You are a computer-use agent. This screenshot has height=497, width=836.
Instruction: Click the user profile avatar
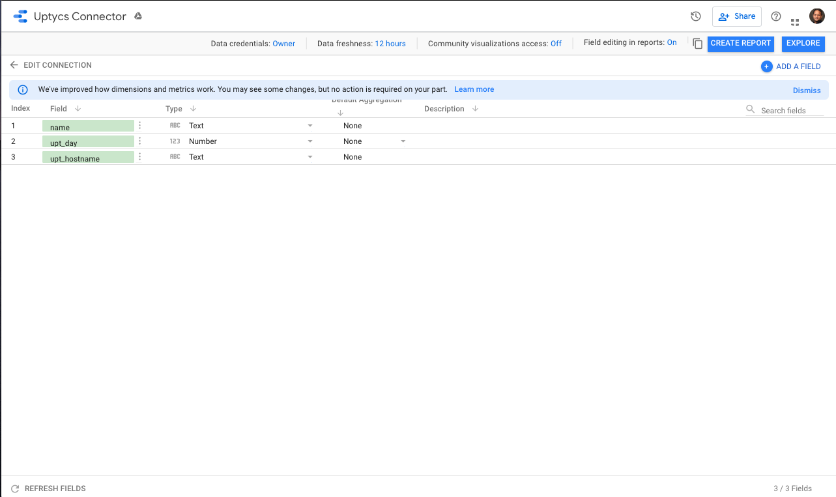816,17
